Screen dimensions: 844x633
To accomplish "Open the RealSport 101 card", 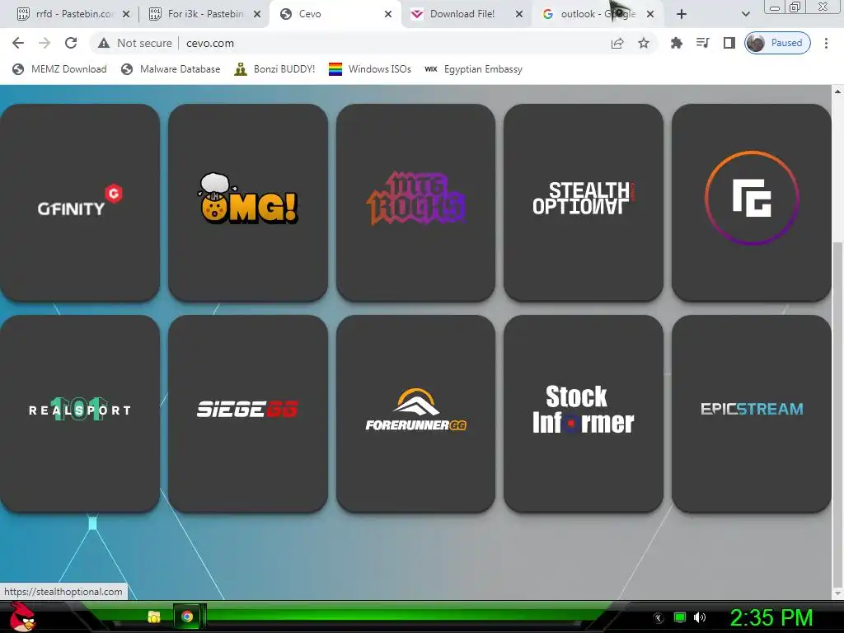I will [80, 414].
